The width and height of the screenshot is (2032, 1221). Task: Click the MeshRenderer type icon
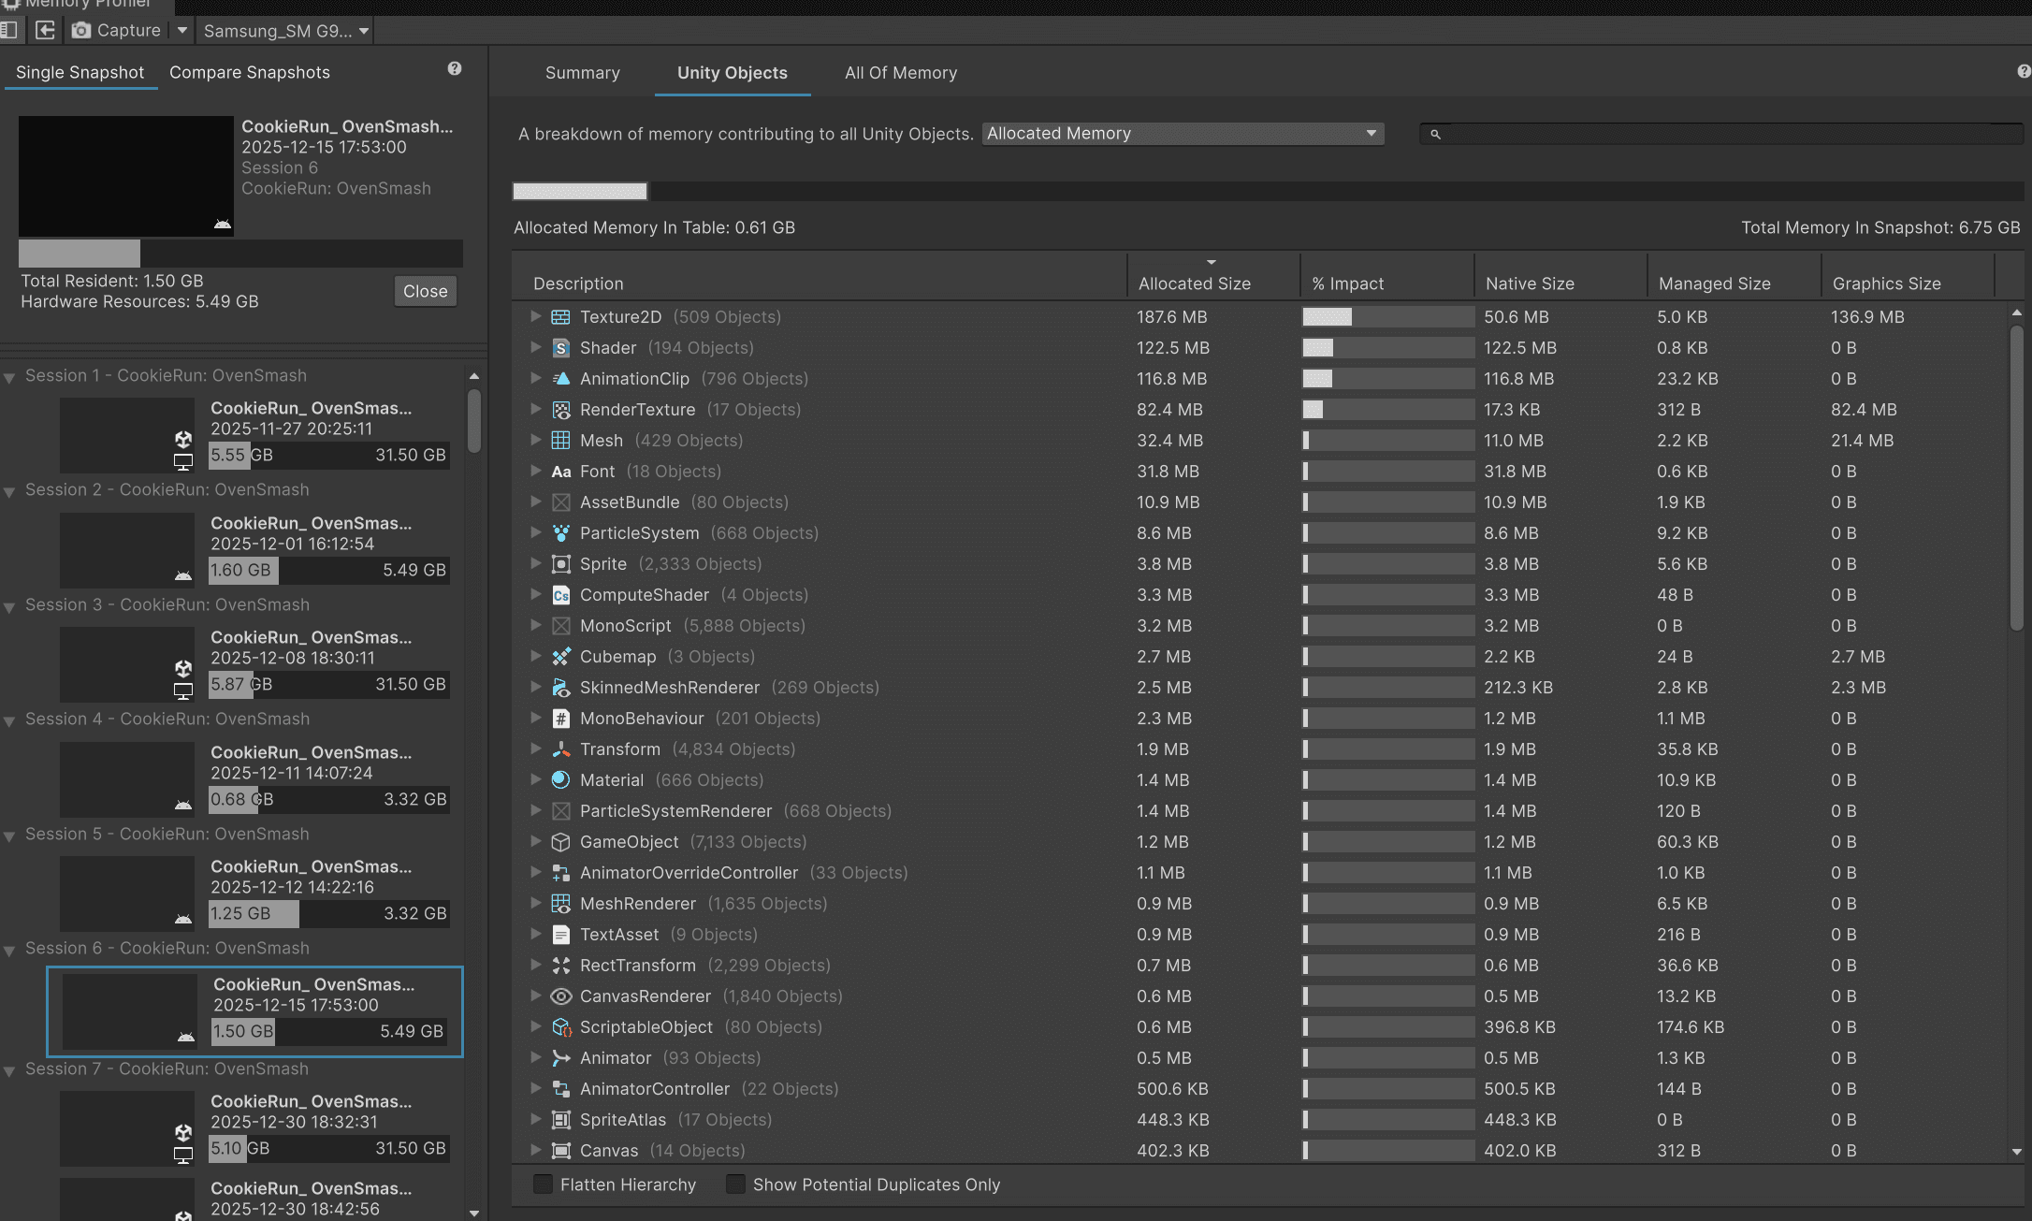pos(560,904)
